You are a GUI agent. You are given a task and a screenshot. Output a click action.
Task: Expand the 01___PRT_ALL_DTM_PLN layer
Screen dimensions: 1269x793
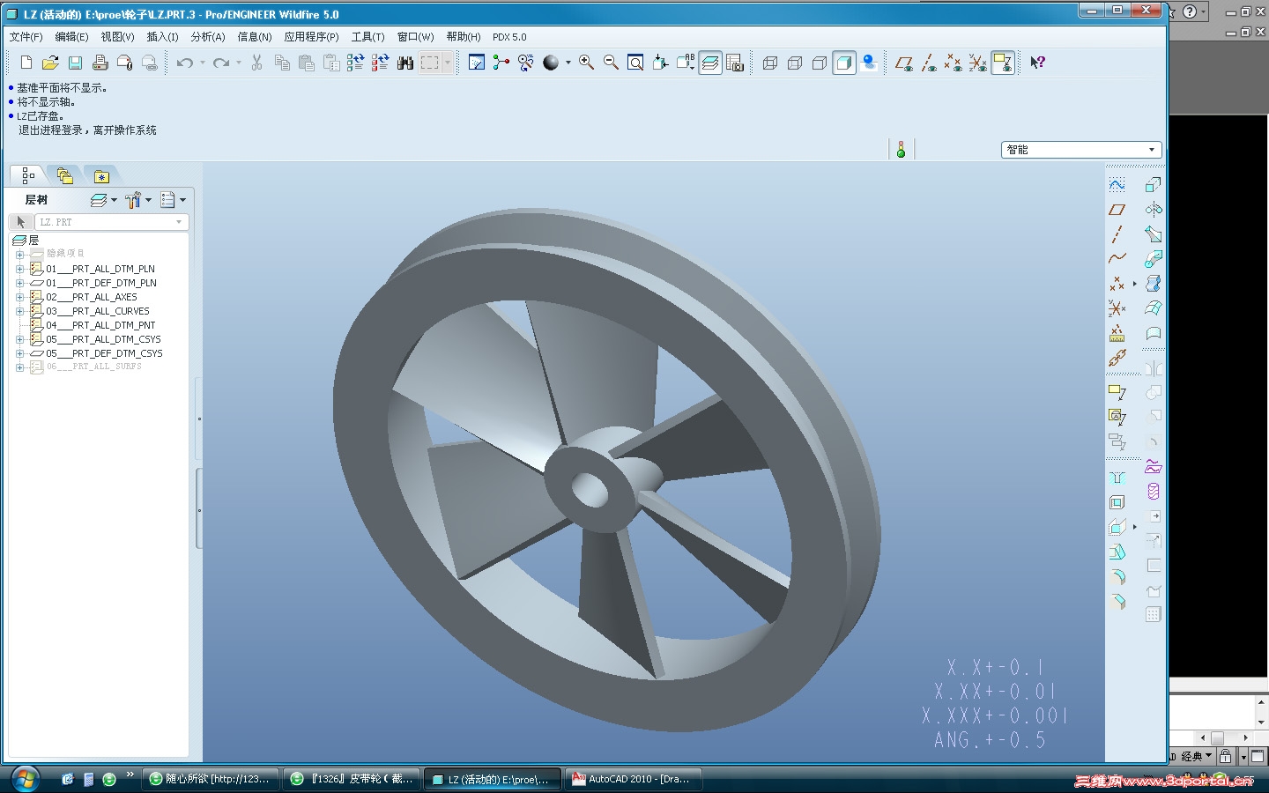19,269
